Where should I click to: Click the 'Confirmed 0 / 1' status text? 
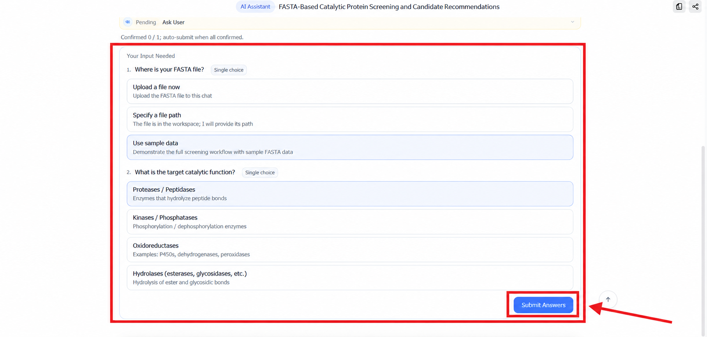point(182,37)
